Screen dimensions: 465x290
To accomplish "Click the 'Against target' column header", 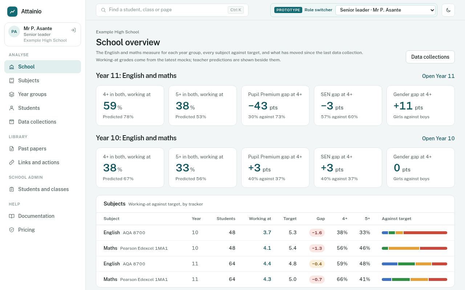I will pyautogui.click(x=396, y=219).
